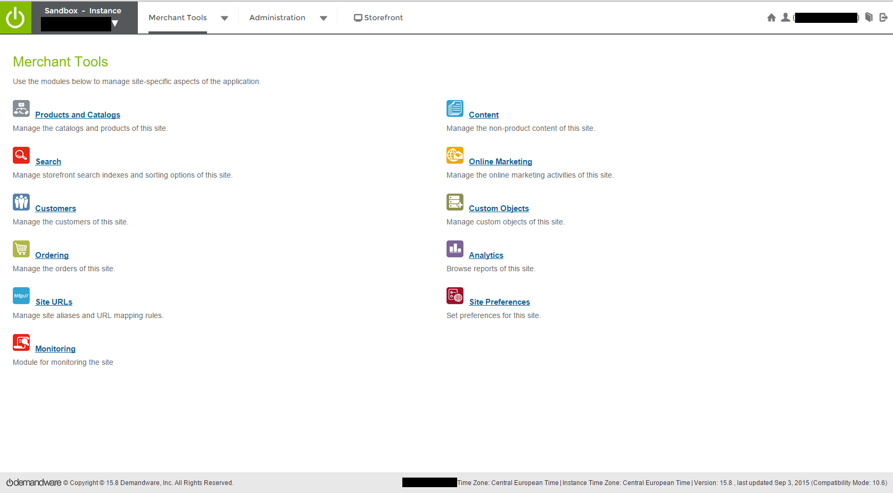Click the Online Marketing globe icon

(455, 155)
